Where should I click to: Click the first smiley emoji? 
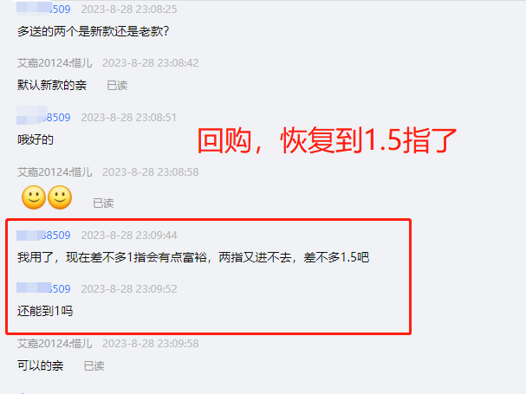(x=34, y=197)
